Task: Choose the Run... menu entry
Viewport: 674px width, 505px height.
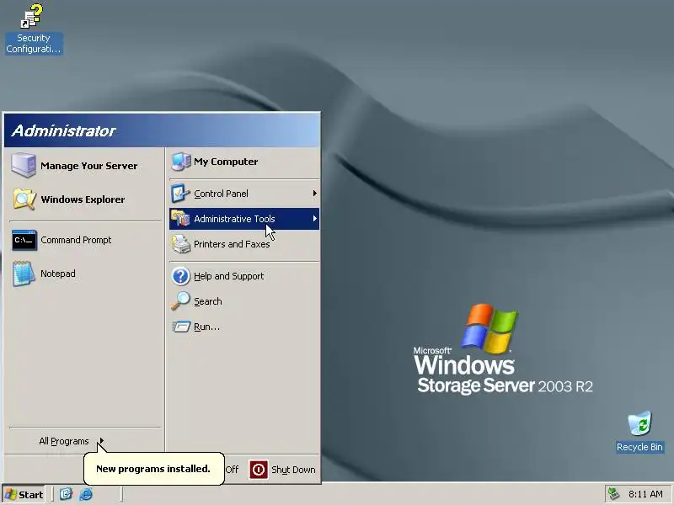Action: tap(244, 327)
